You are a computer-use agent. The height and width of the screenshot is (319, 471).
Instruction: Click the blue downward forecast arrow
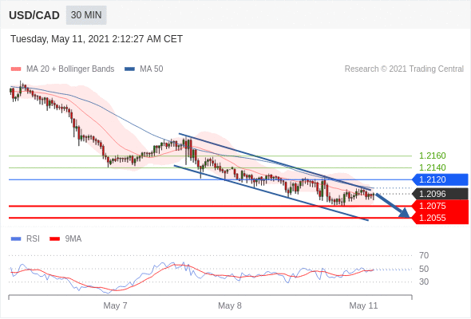(393, 206)
